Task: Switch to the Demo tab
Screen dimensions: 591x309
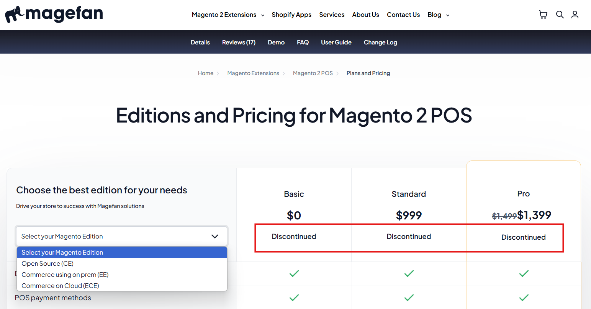Action: 276,43
